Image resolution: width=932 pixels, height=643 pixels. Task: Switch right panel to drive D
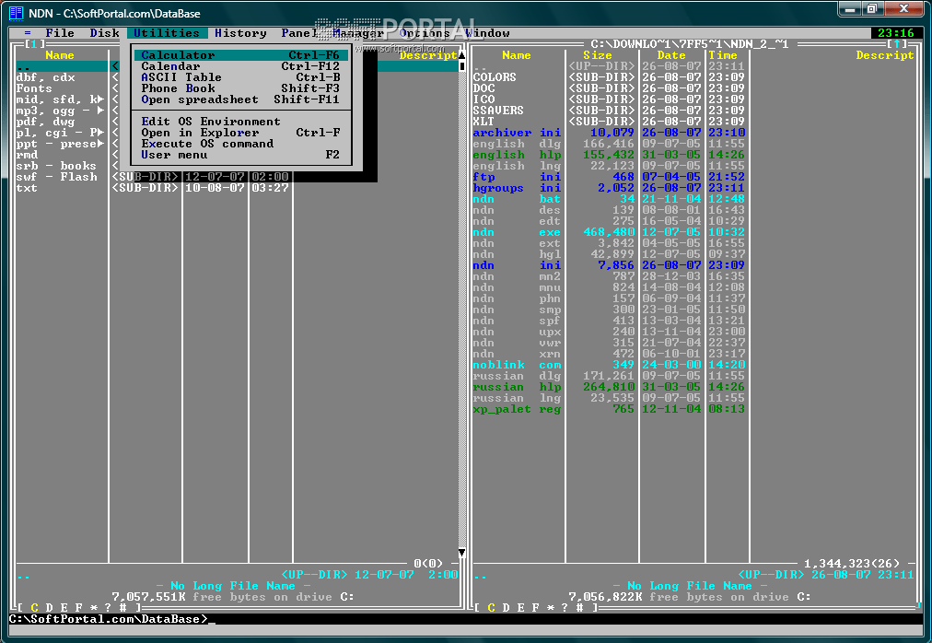coord(507,608)
